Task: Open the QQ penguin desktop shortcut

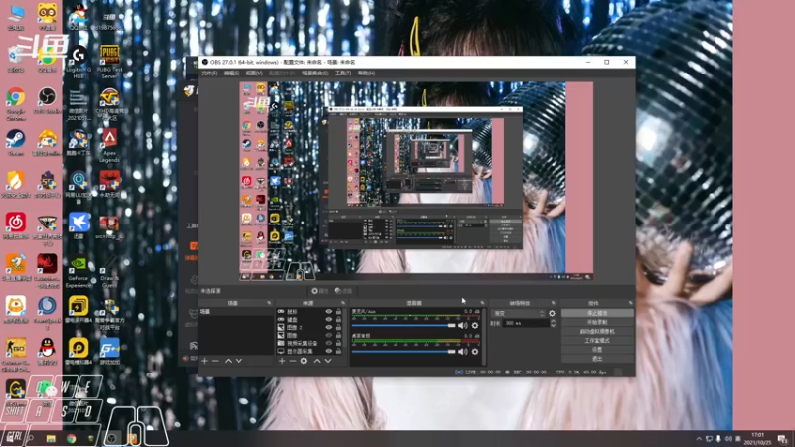Action: pos(47,352)
